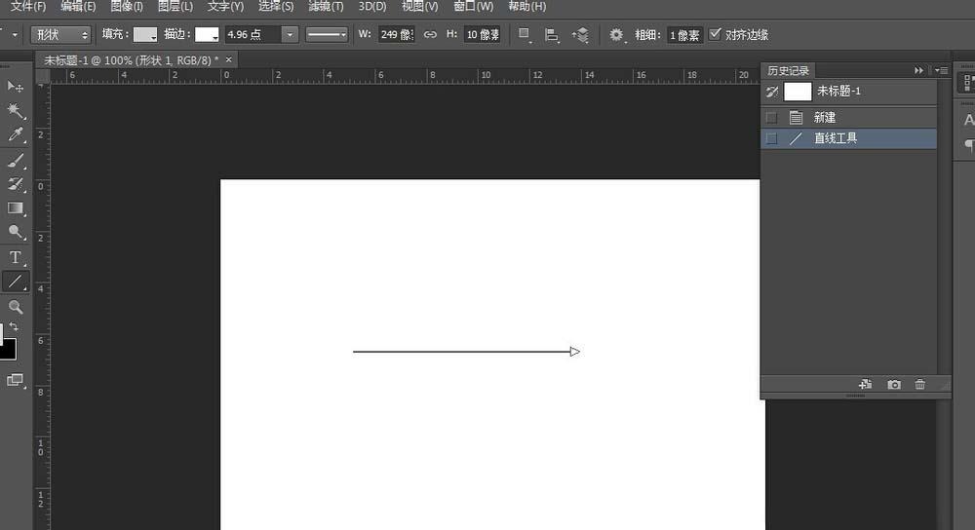Image resolution: width=975 pixels, height=530 pixels.
Task: Change the screen mode
Action: pyautogui.click(x=15, y=380)
